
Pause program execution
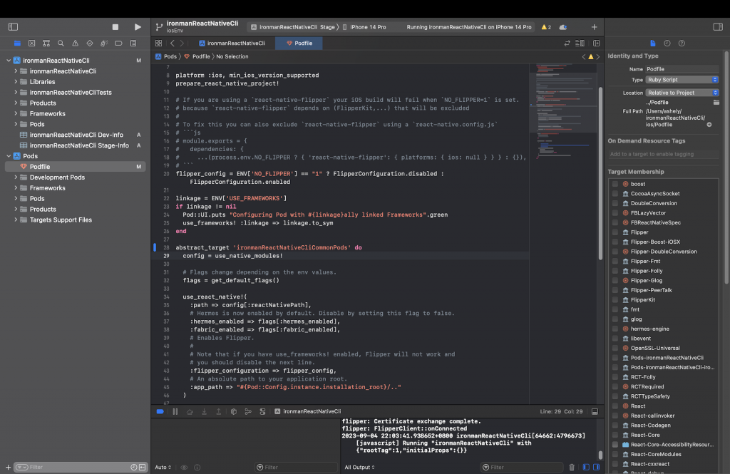tap(175, 411)
